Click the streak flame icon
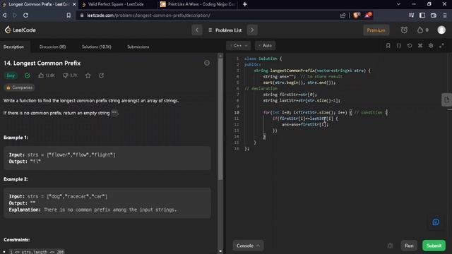 [420, 30]
